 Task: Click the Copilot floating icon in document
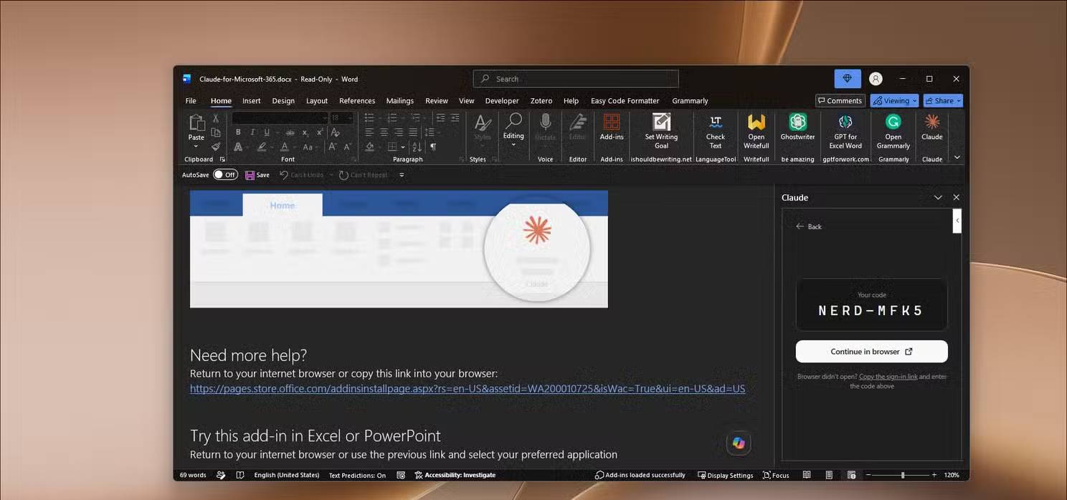pyautogui.click(x=739, y=443)
